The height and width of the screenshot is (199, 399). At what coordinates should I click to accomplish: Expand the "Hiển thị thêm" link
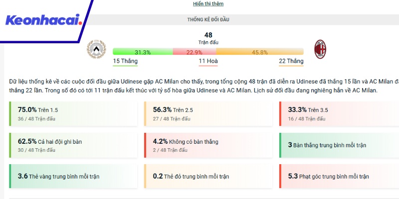208,4
